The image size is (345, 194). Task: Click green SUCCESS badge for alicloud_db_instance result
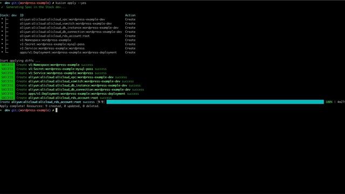pyautogui.click(x=8, y=85)
